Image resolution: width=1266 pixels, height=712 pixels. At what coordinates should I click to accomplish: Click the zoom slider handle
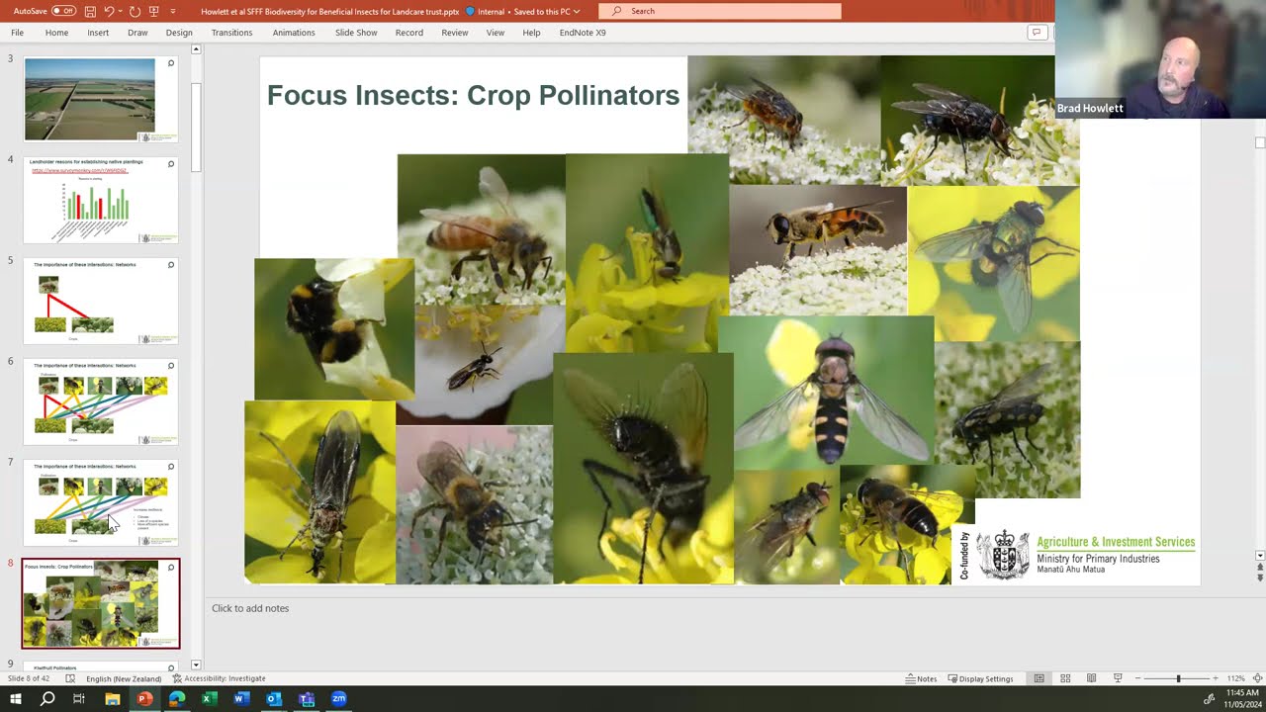pos(1178,678)
